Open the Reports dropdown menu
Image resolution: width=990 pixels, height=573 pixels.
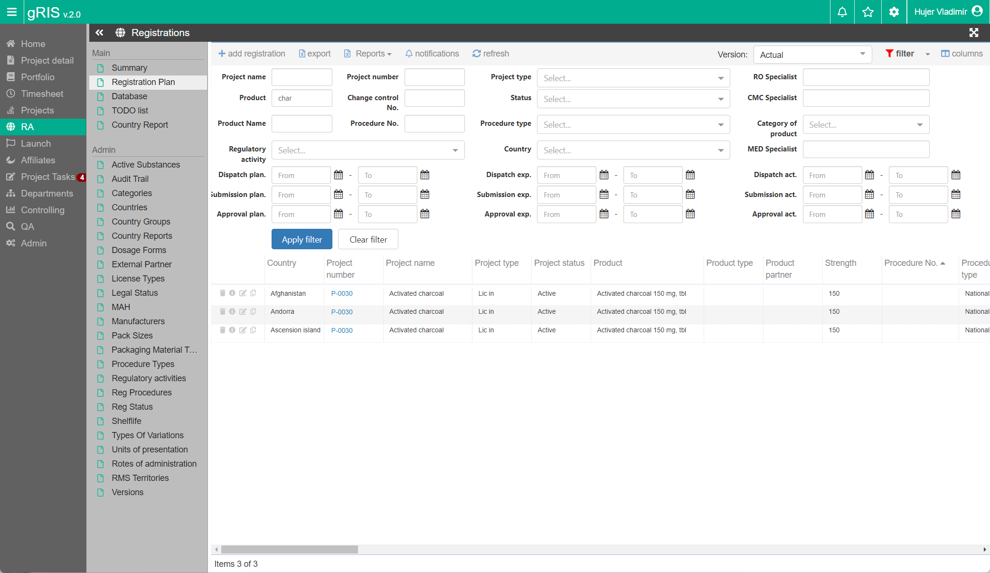[x=368, y=54]
